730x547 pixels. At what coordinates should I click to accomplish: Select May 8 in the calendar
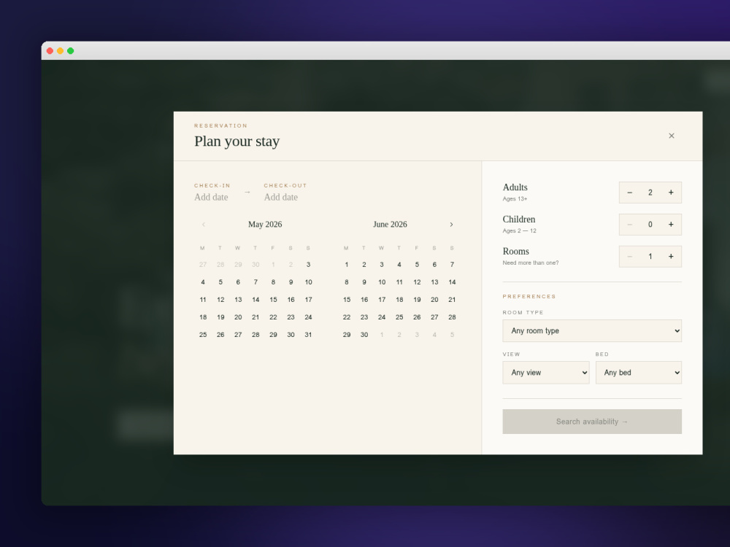273,282
